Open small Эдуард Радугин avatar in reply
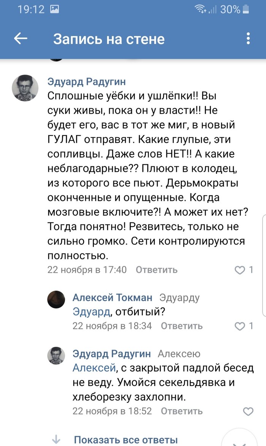Viewport: 266px width, 446px height. pos(56,356)
